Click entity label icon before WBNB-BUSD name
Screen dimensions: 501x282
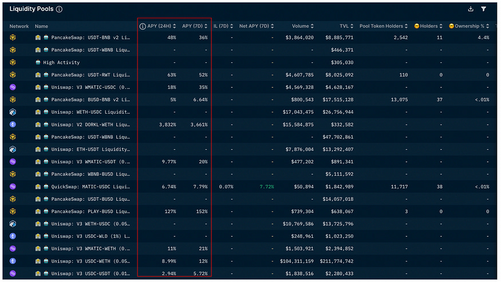[38, 174]
